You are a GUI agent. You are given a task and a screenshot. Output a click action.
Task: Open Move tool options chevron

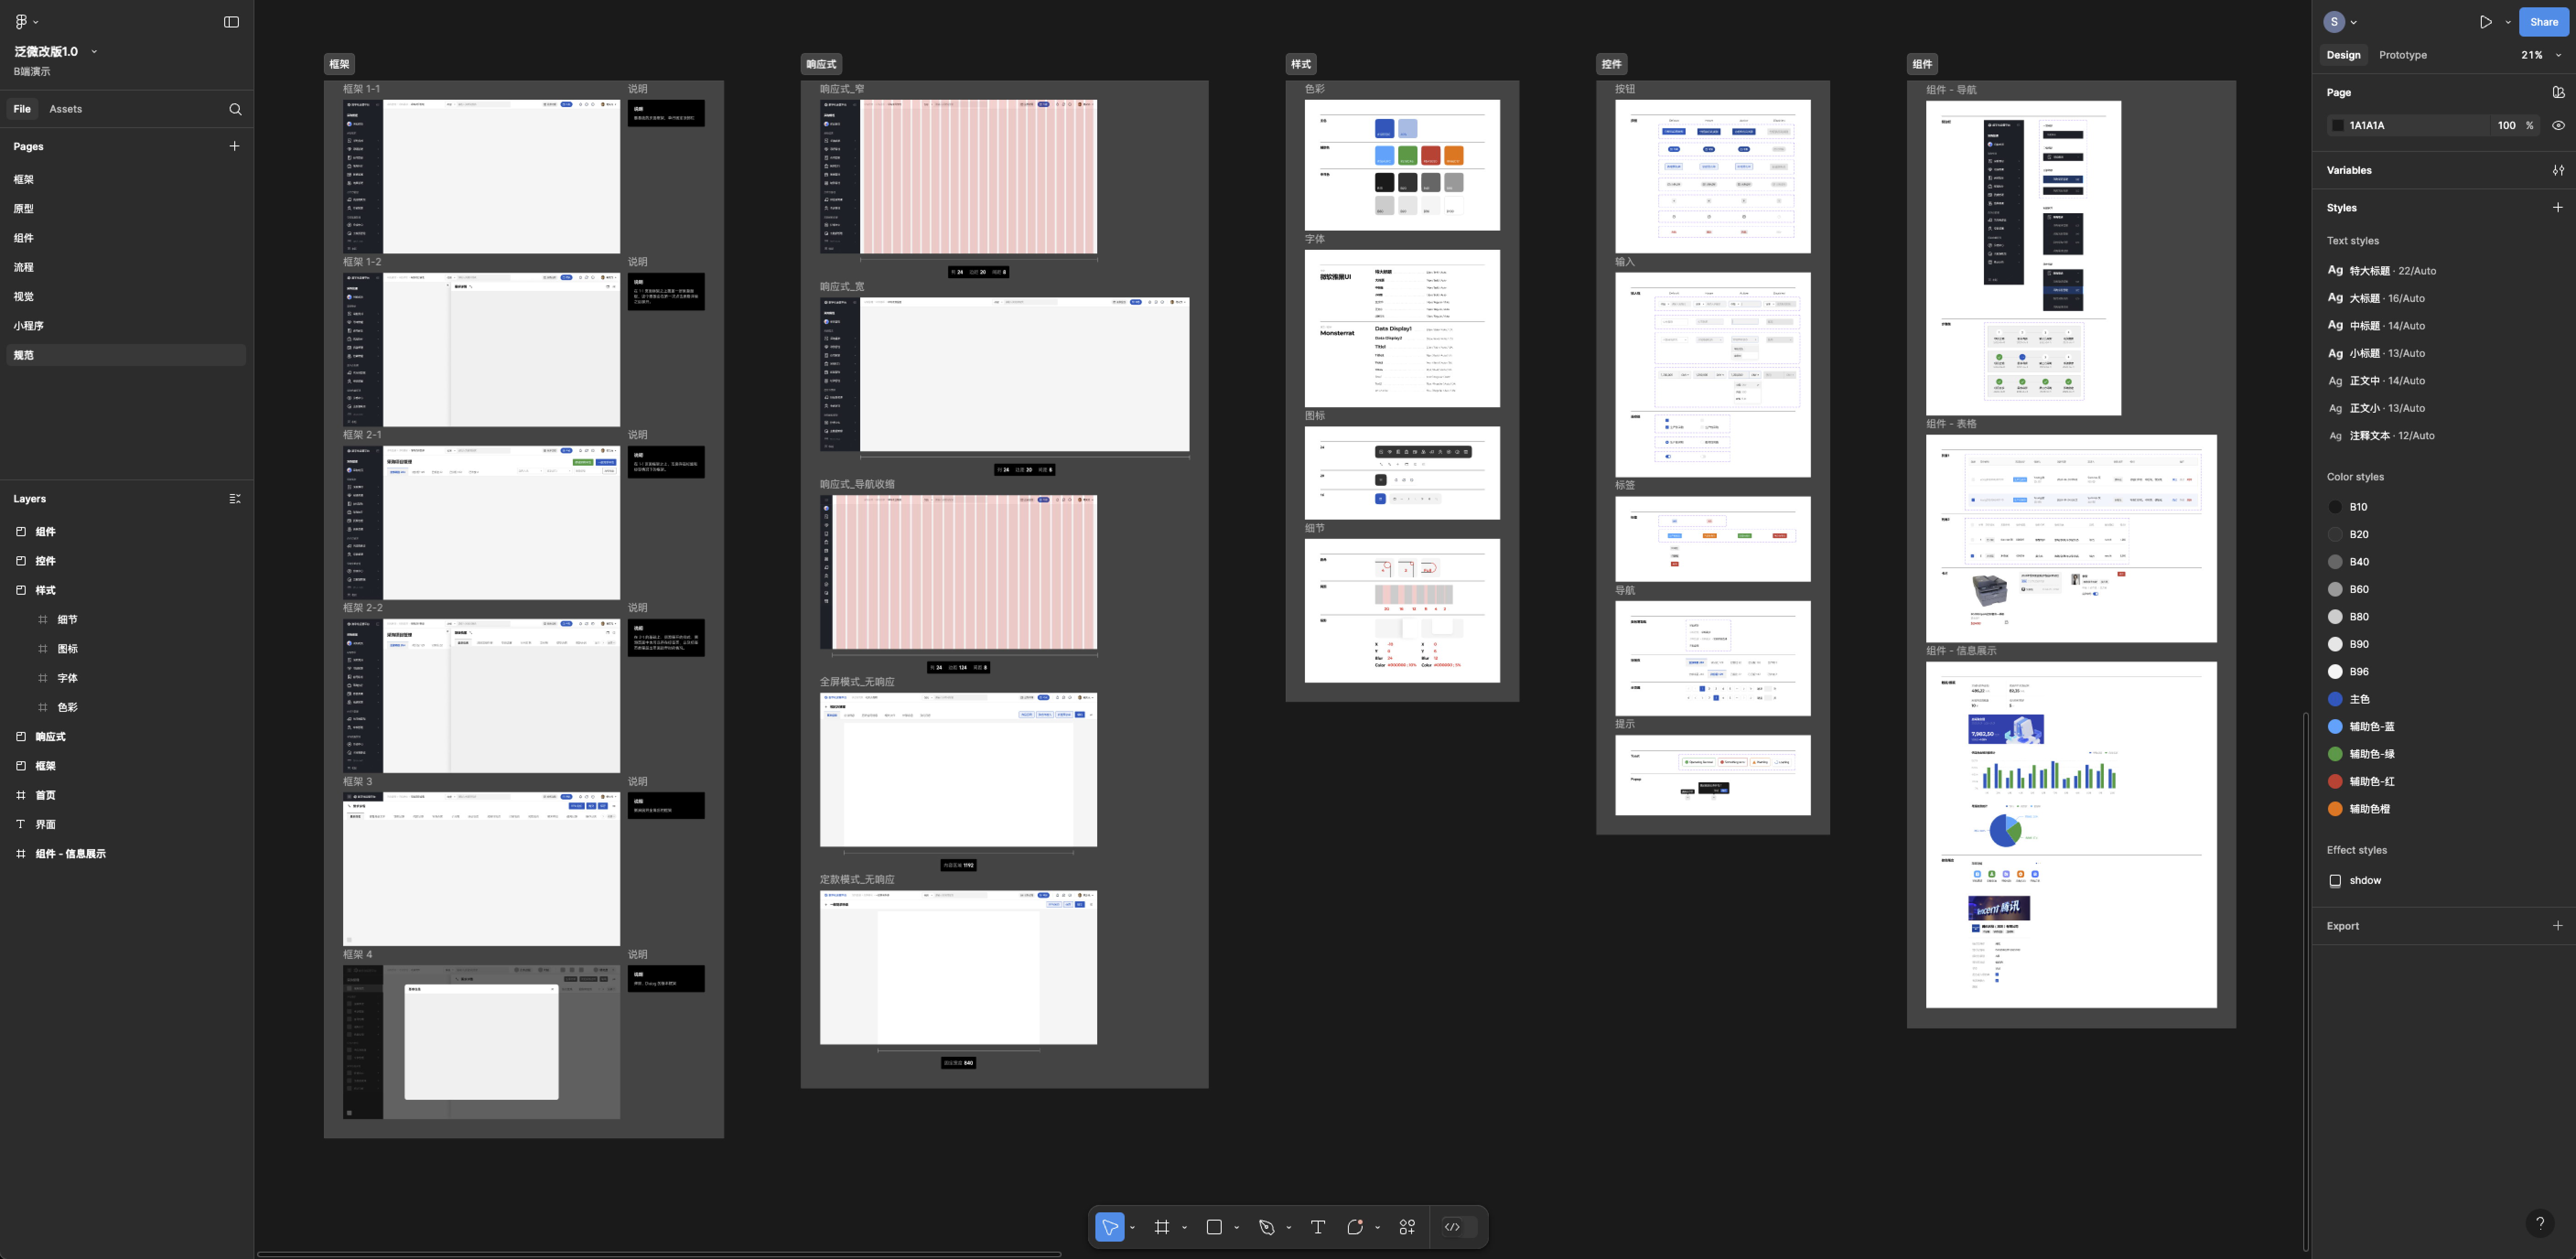tap(1132, 1228)
